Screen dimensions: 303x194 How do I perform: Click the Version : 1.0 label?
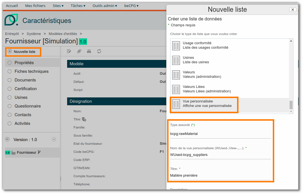point(25,140)
